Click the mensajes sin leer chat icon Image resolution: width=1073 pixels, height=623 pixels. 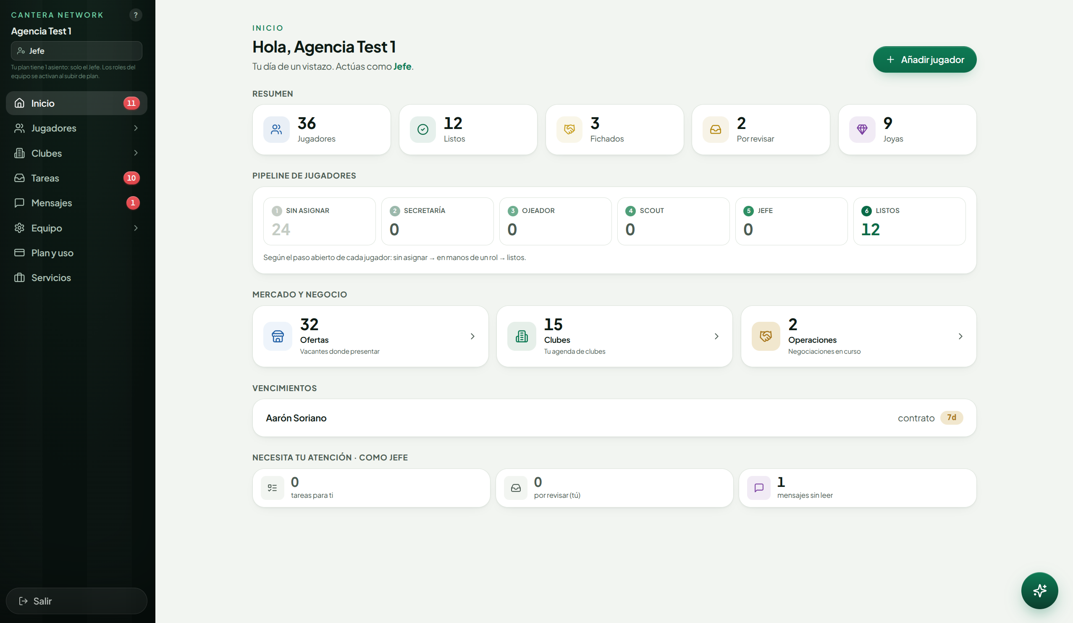[759, 488]
